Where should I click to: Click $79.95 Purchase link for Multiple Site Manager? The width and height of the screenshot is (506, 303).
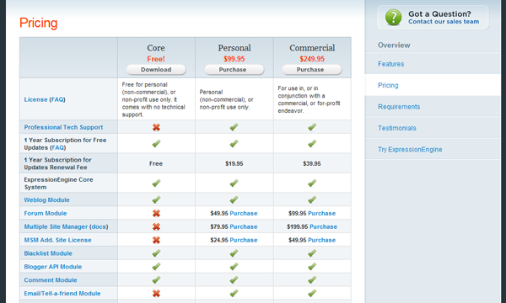click(x=244, y=226)
